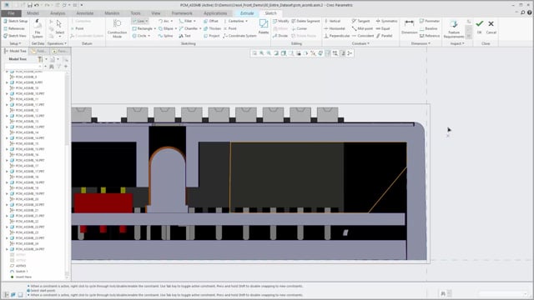Image resolution: width=534 pixels, height=300 pixels.
Task: Select the Text sketching tool
Action: (185, 36)
